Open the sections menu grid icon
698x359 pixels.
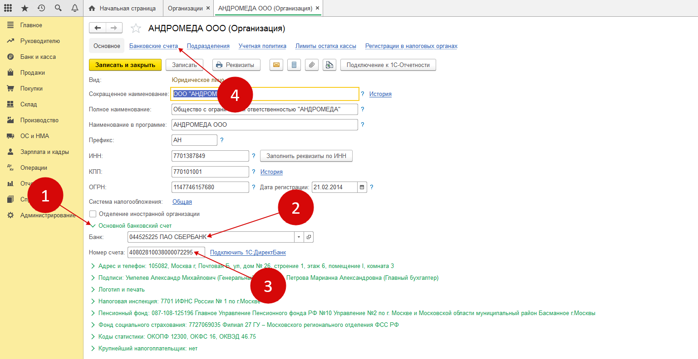point(8,8)
